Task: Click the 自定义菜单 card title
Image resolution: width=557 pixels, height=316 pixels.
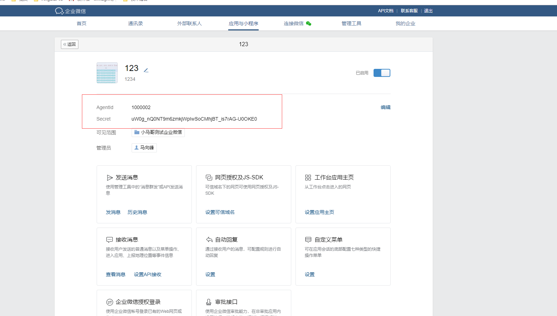Action: pos(328,240)
